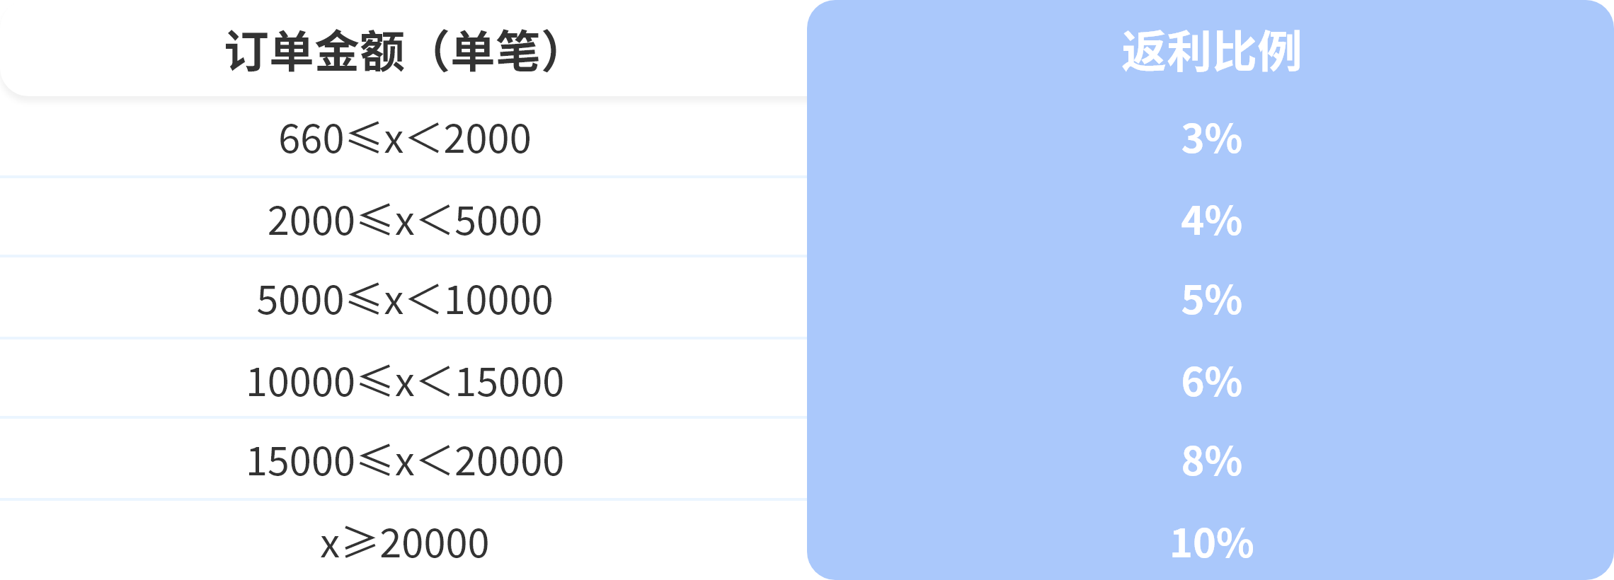Screen dimensions: 1614x580
Task: Select the 2000≤x<5000 order range cell
Action: coord(404,221)
